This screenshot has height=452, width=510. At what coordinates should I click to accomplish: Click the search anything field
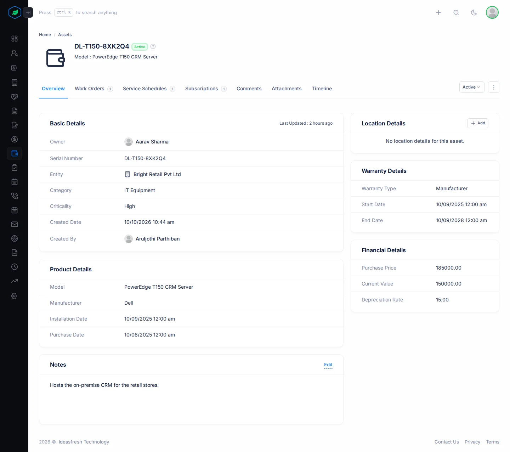pyautogui.click(x=78, y=12)
